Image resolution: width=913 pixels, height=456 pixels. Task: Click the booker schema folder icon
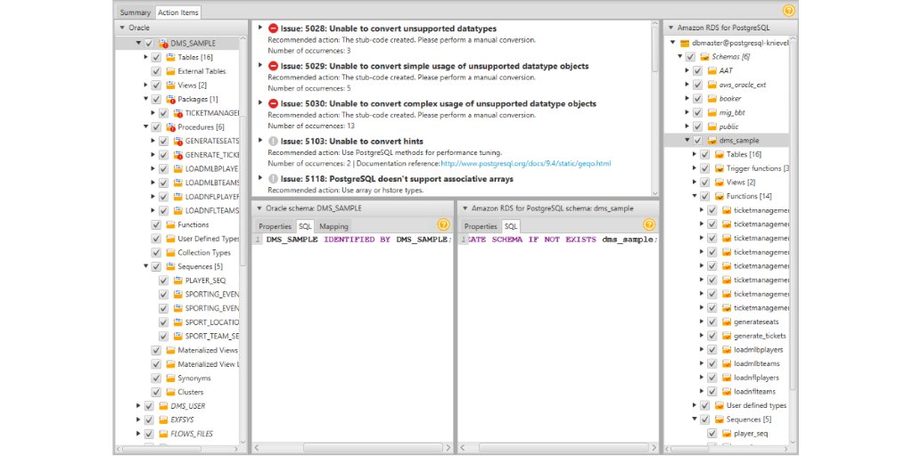(x=712, y=98)
